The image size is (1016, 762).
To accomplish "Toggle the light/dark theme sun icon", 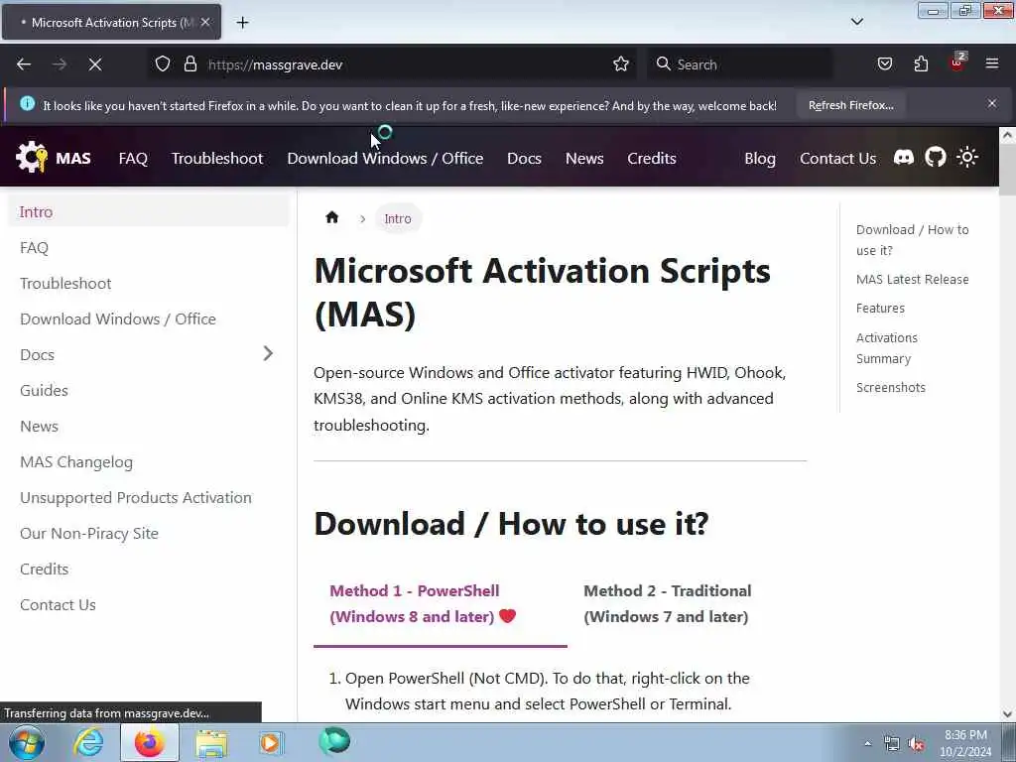I will coord(966,157).
